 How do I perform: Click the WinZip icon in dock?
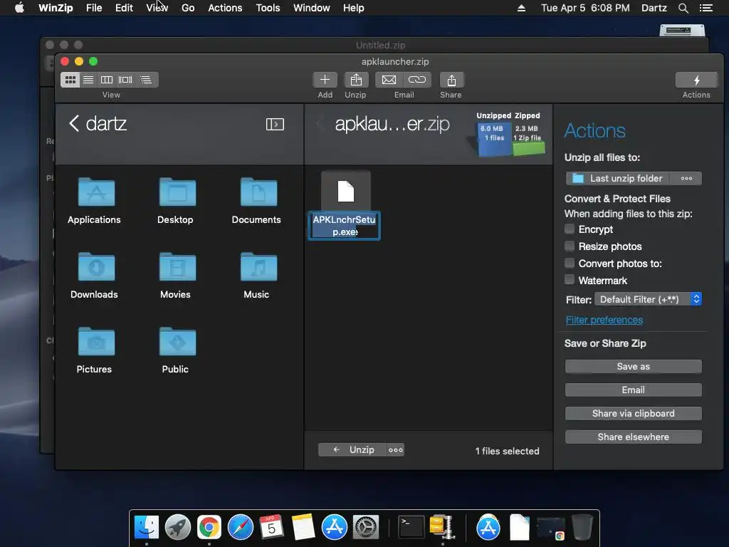pos(442,527)
